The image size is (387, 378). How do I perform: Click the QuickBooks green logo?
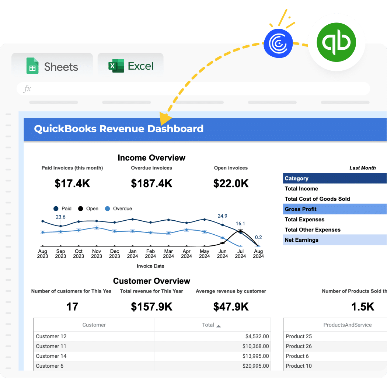[x=337, y=42]
